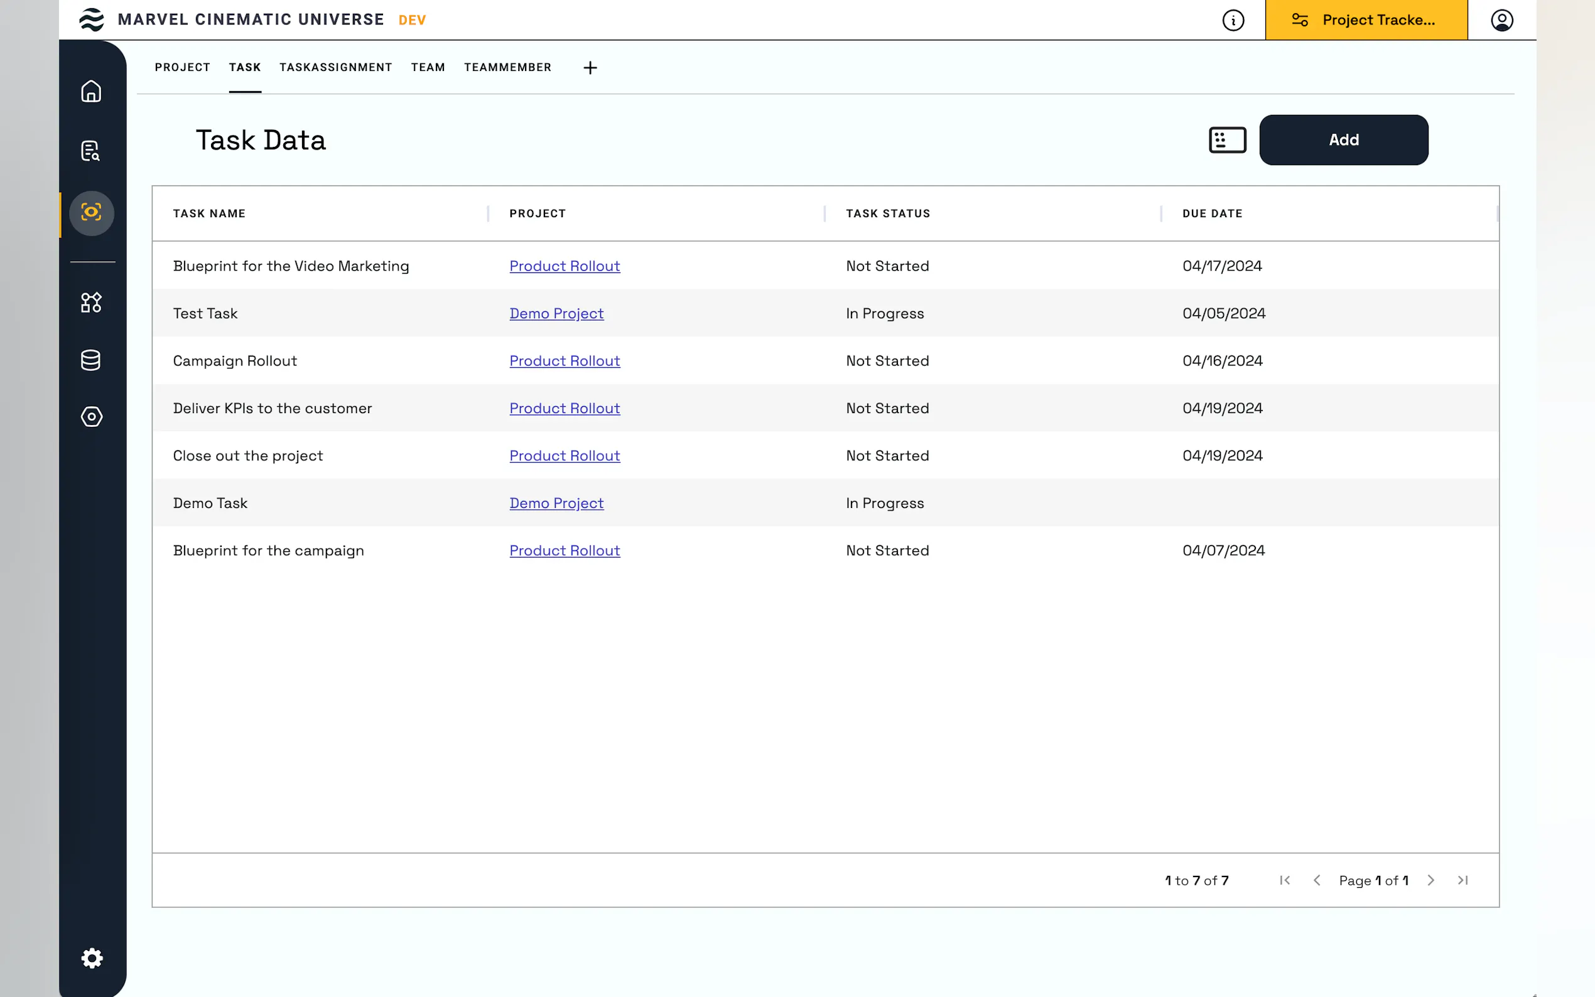Switch to the TASKASSIGNMENT tab
Viewport: 1595px width, 997px height.
point(335,67)
